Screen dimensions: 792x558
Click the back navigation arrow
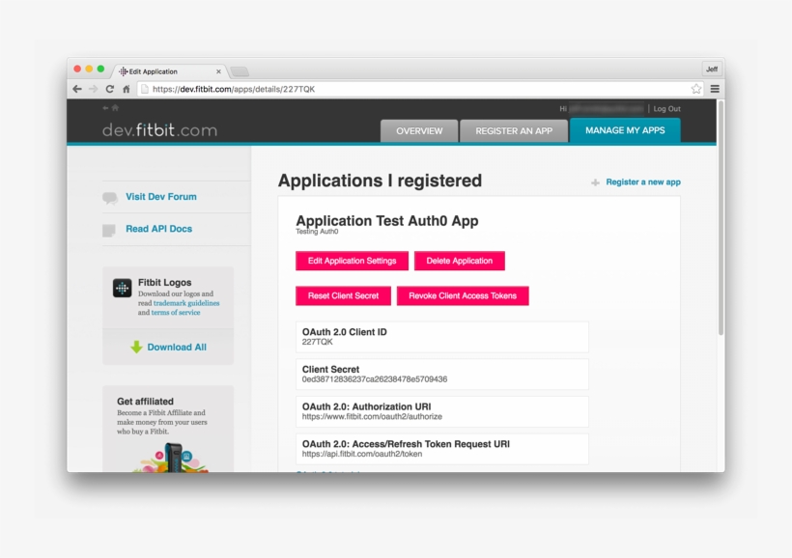point(76,88)
